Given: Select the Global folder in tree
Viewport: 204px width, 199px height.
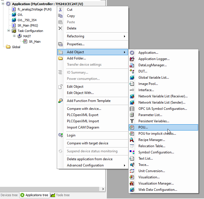Looking at the screenshot, I should (16, 47).
